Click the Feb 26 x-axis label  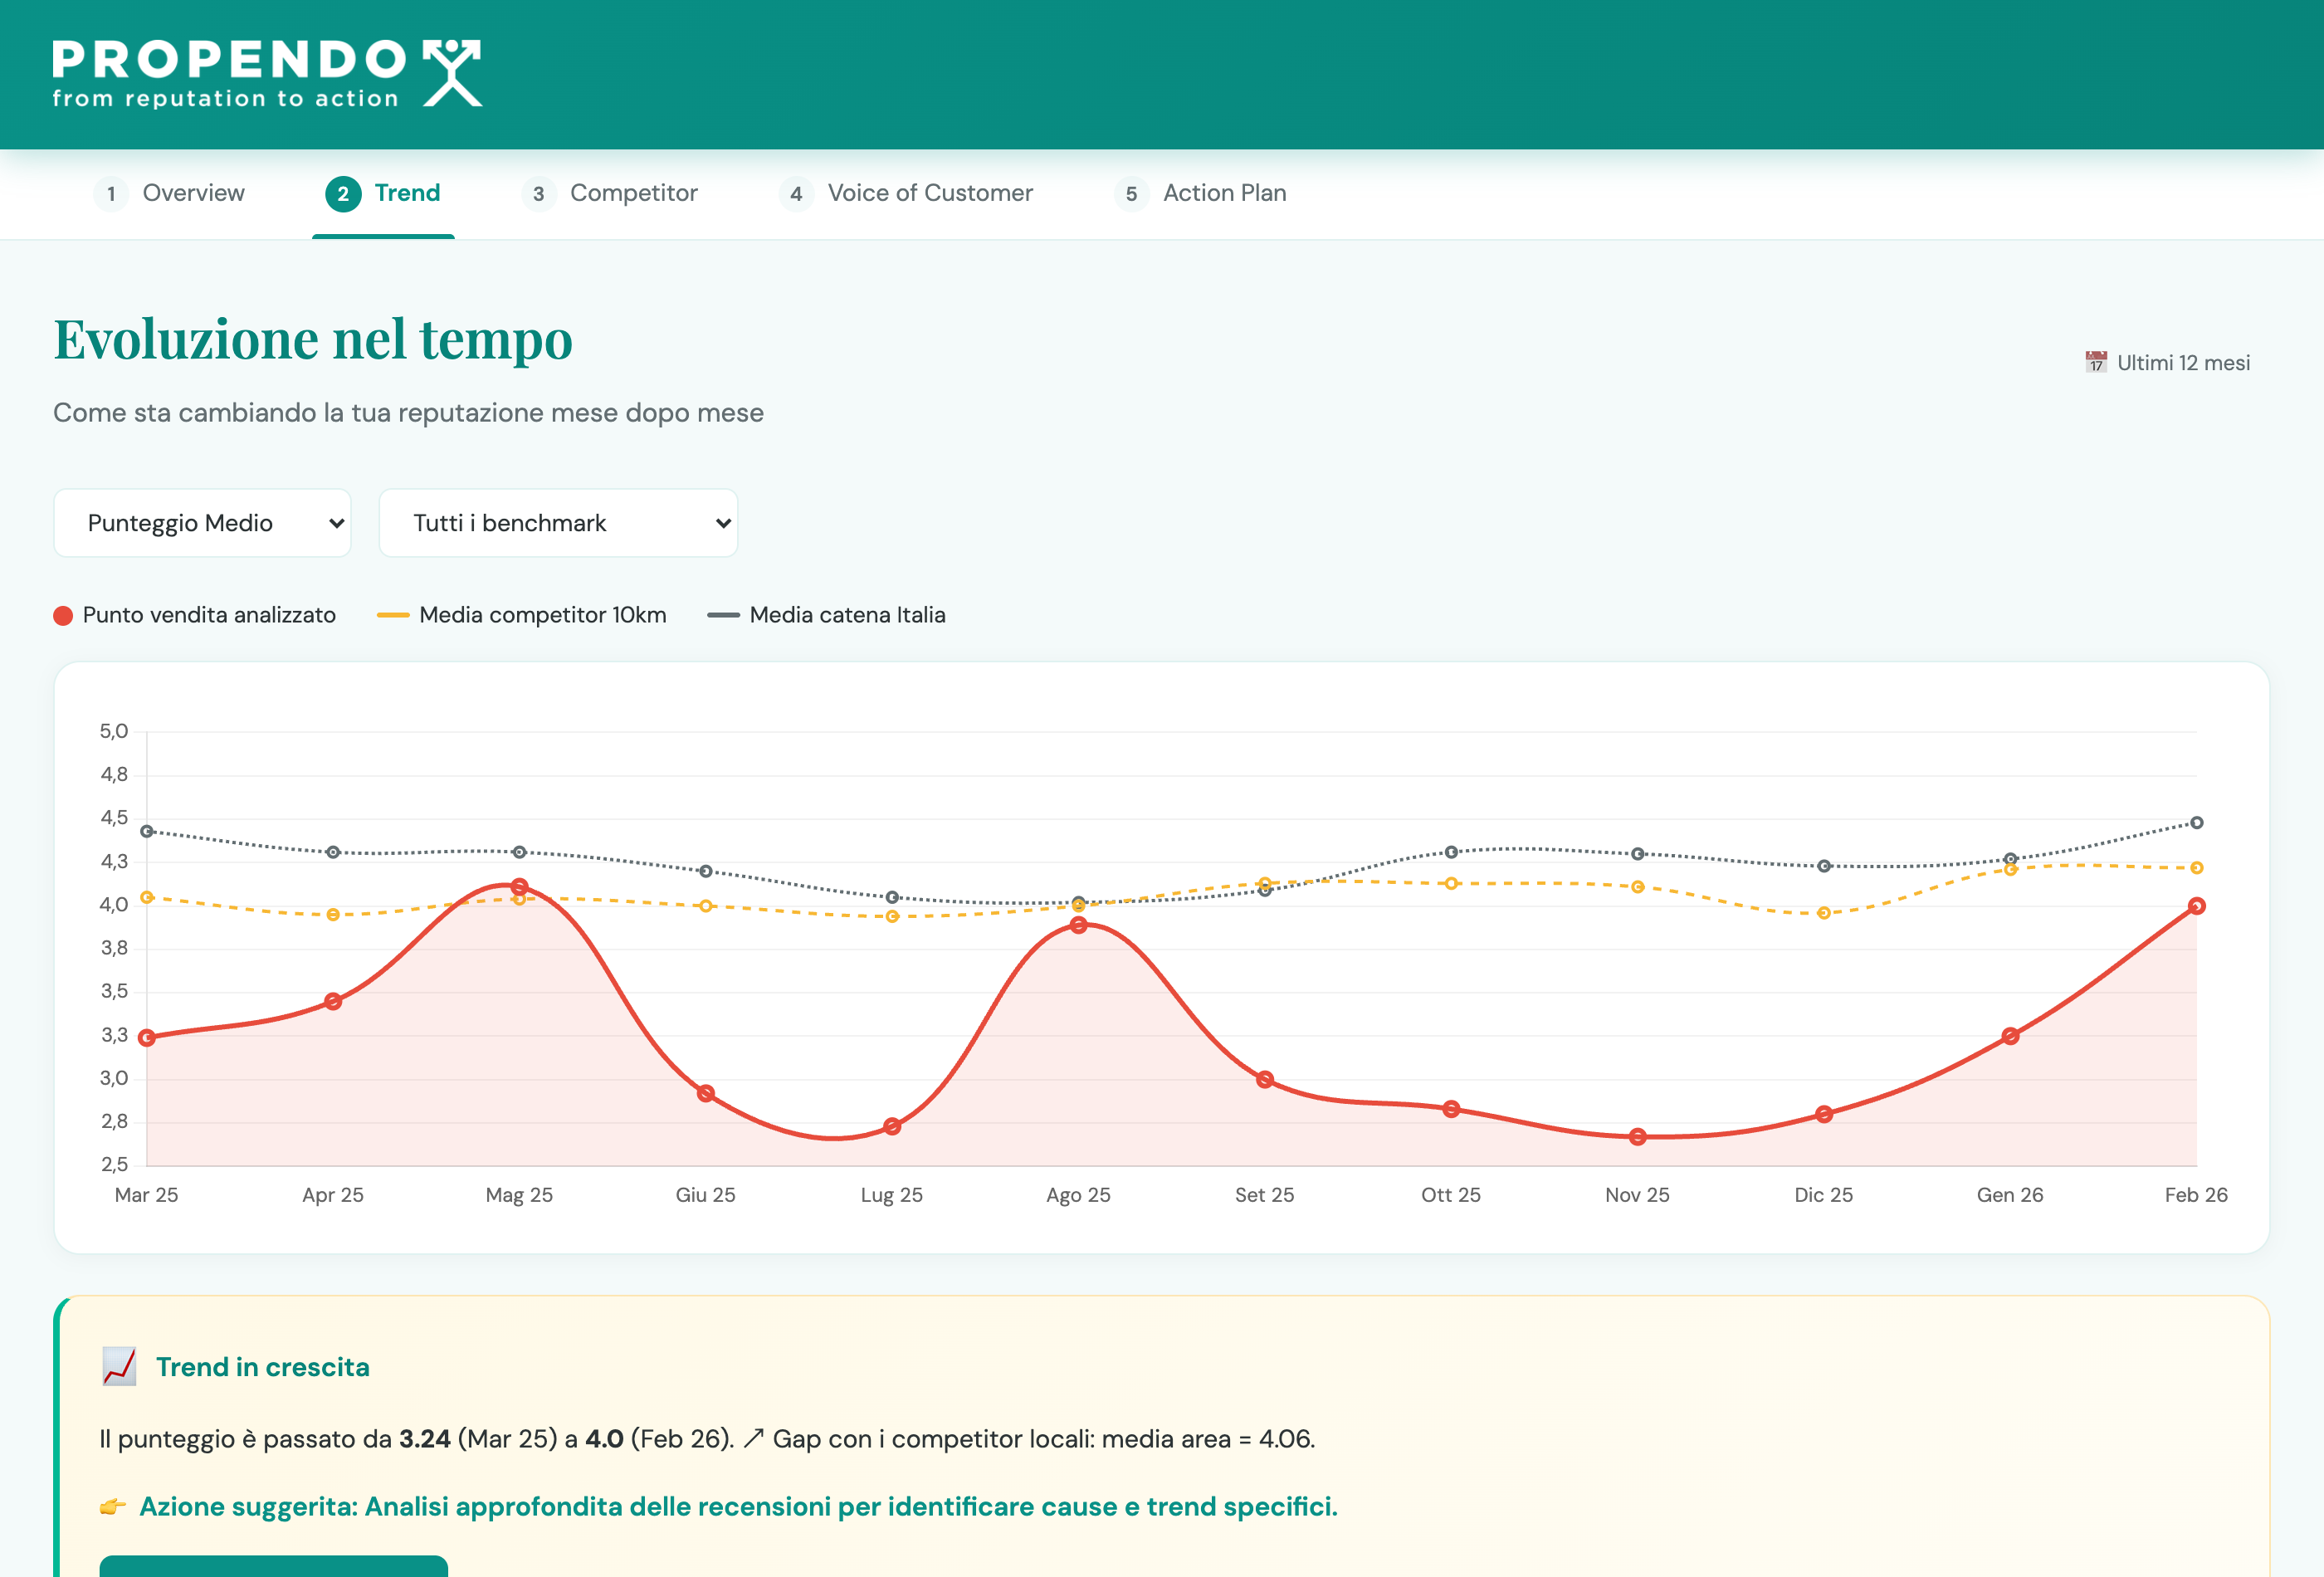point(2196,1195)
